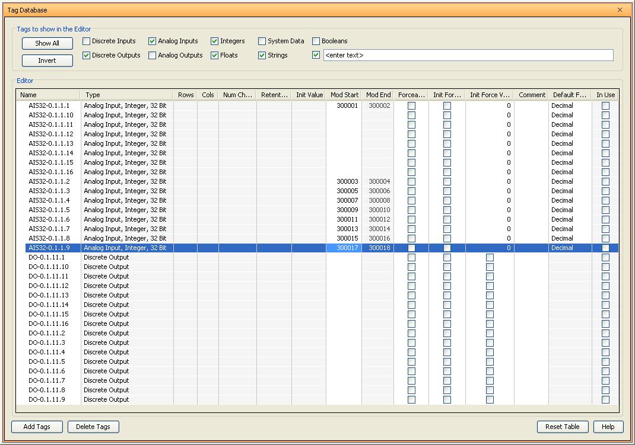Toggle In Use checkbox for AIS32-0.1.1.1
This screenshot has width=635, height=445.
605,106
